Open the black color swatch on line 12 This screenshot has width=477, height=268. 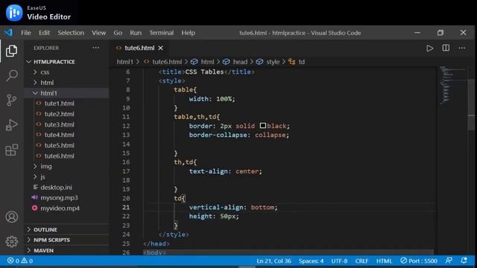263,126
